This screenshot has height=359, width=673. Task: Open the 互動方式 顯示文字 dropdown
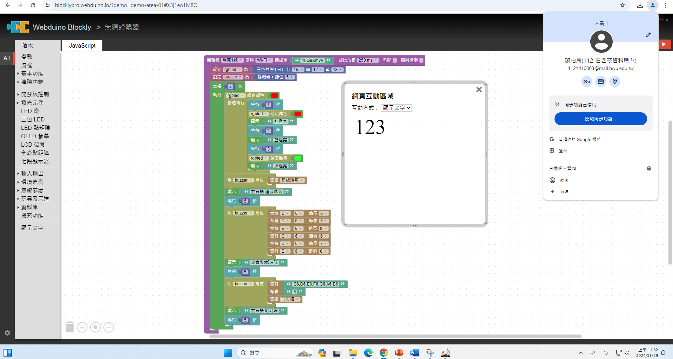pyautogui.click(x=396, y=108)
